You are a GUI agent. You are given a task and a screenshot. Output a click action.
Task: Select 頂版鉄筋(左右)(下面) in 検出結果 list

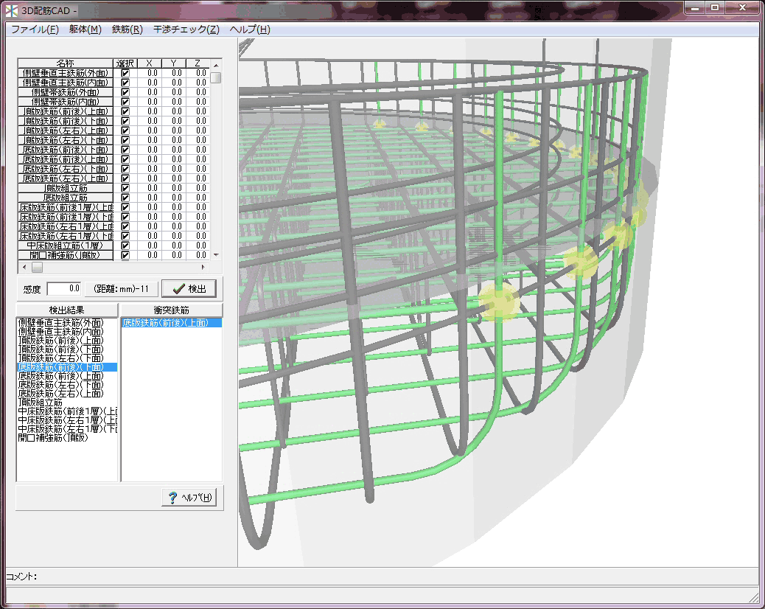coord(61,358)
